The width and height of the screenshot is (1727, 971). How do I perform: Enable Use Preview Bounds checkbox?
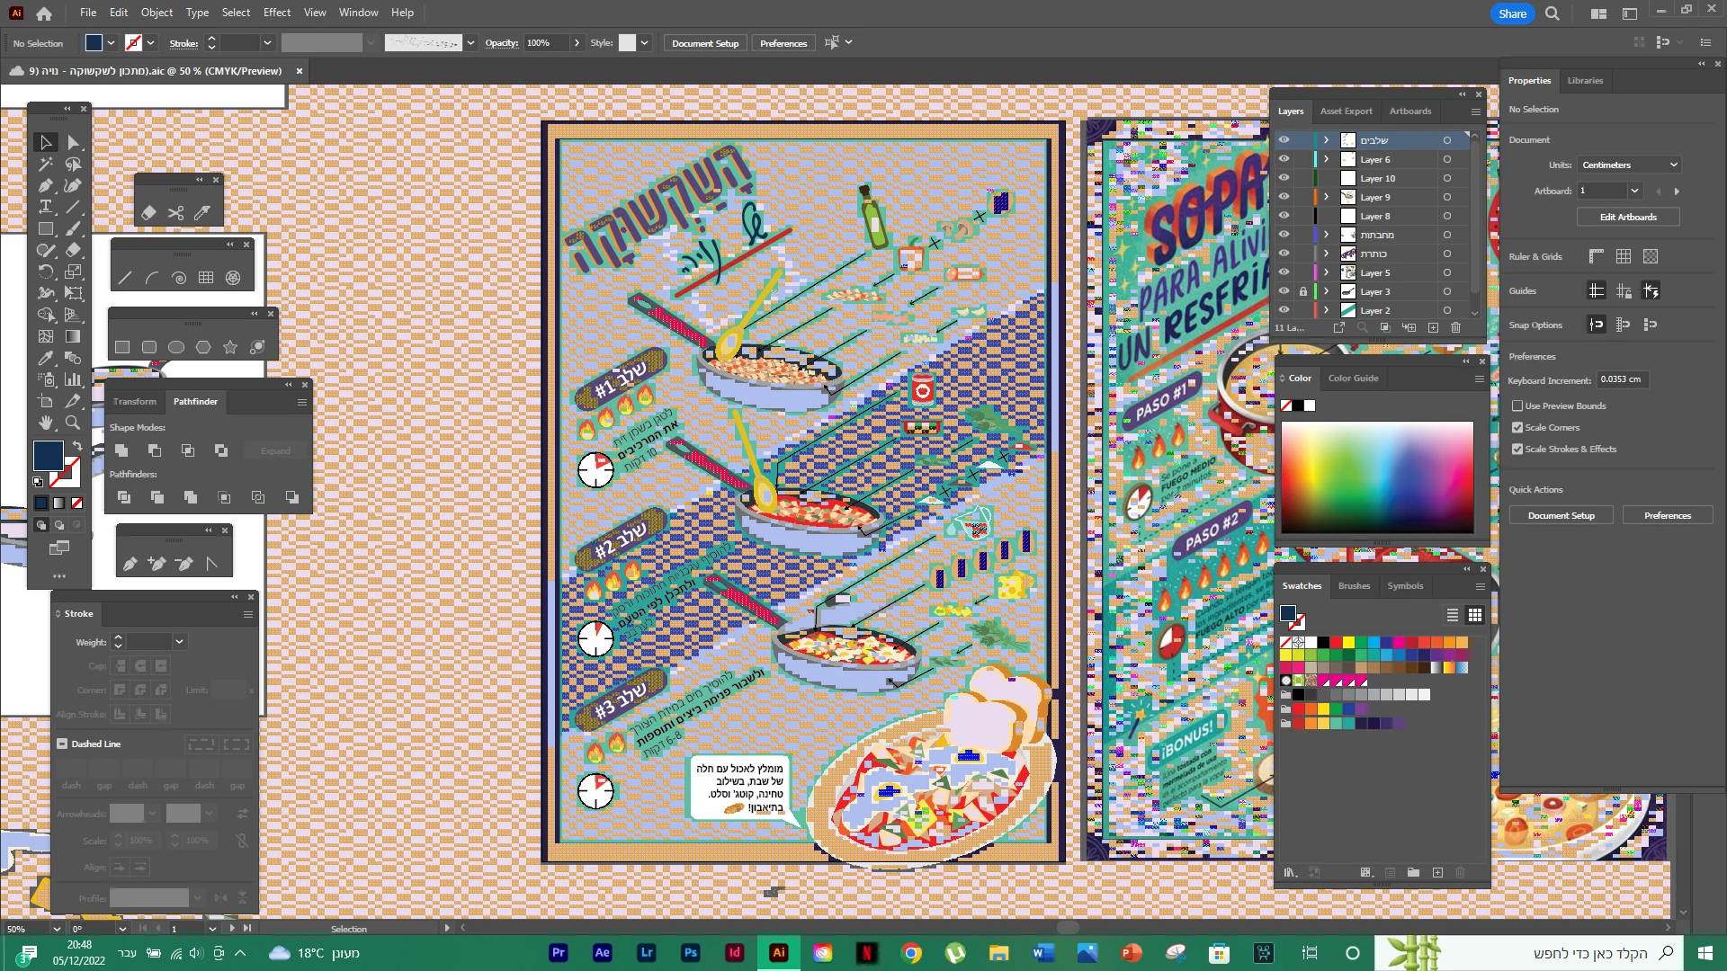(x=1517, y=406)
